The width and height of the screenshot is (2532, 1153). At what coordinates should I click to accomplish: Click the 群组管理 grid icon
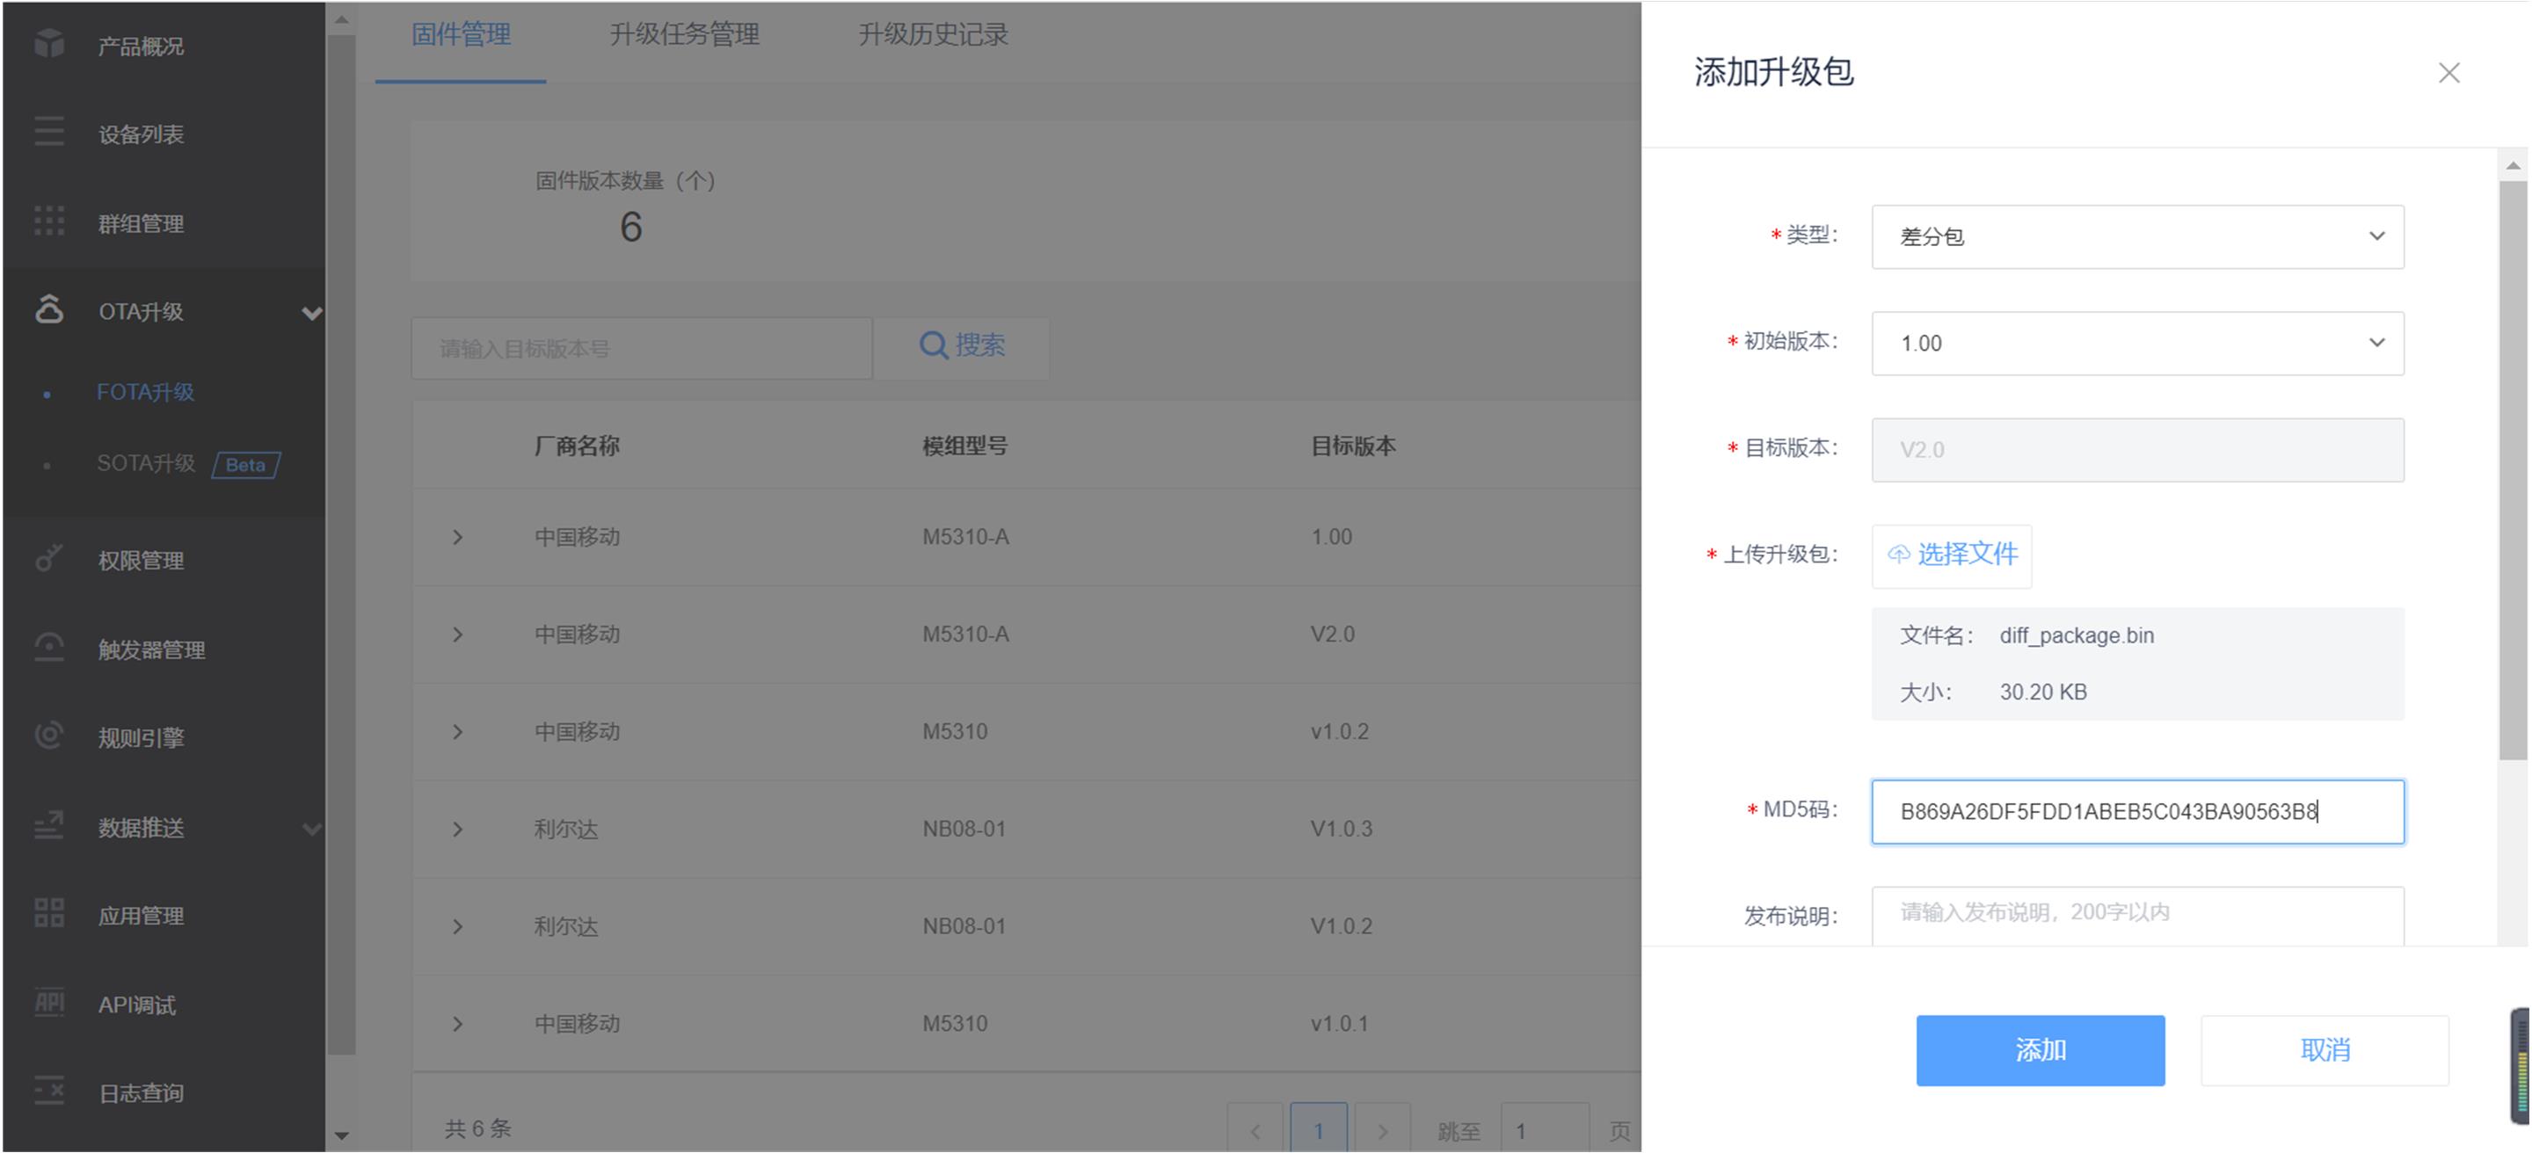tap(49, 221)
